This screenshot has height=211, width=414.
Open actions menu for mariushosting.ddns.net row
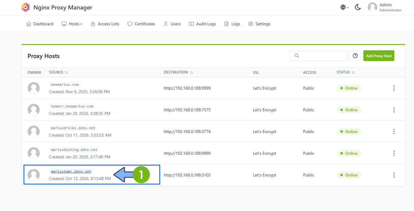394,153
